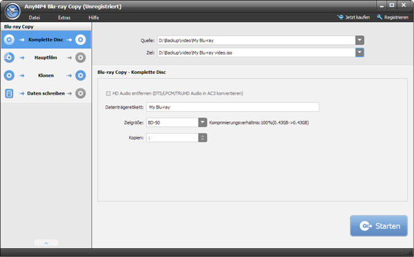Click the shopping cart icon for Jetzt kaufen

click(x=340, y=17)
